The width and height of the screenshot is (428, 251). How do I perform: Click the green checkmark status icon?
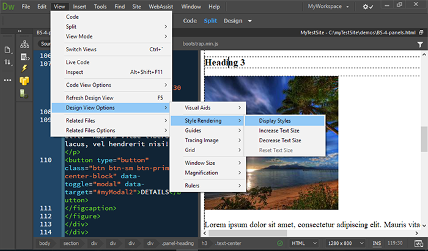(x=280, y=243)
